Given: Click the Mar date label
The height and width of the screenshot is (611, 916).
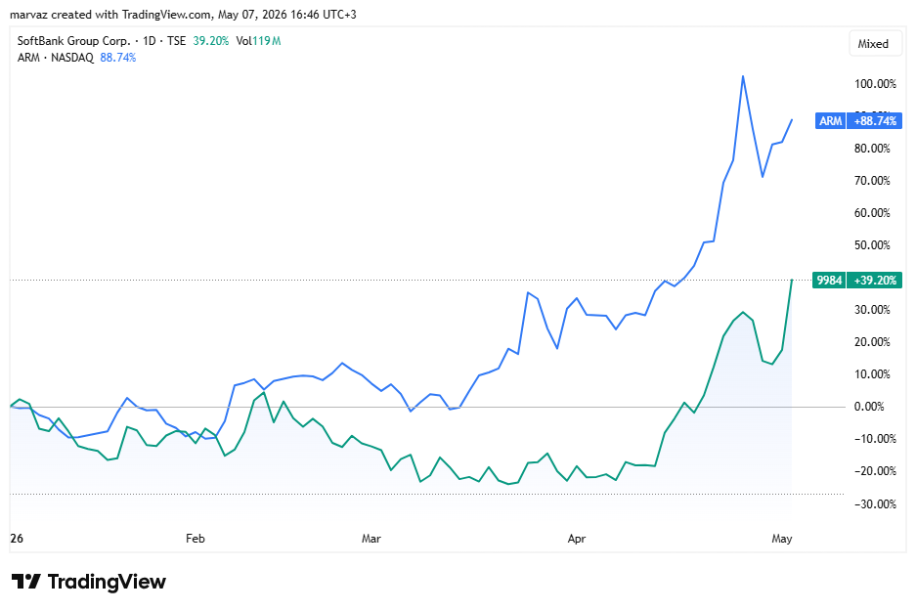Looking at the screenshot, I should 371,539.
